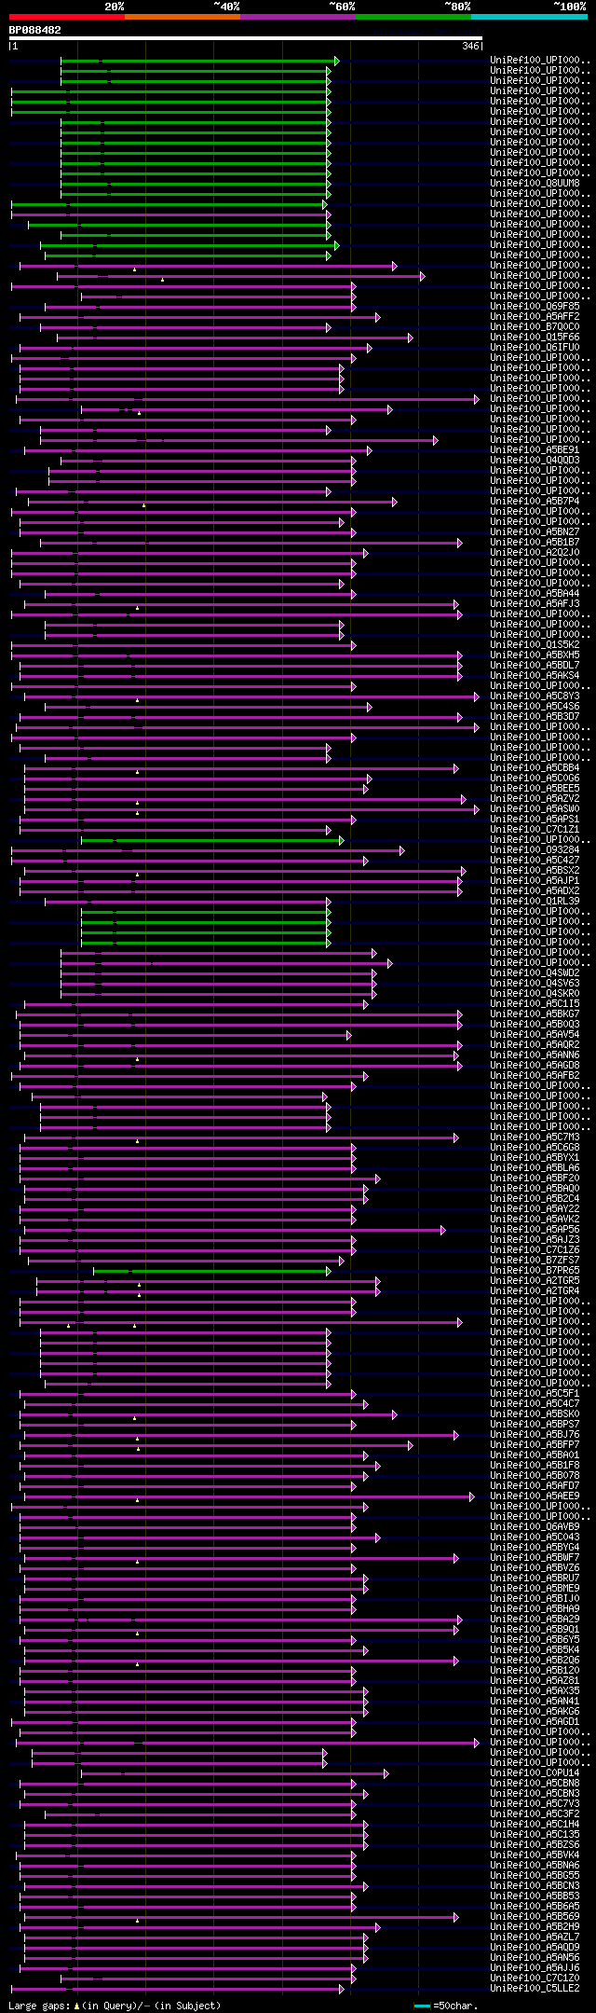Select UniRef100_A5B1B7 label
Viewport: 596px width, 2013px height.
[x=535, y=543]
